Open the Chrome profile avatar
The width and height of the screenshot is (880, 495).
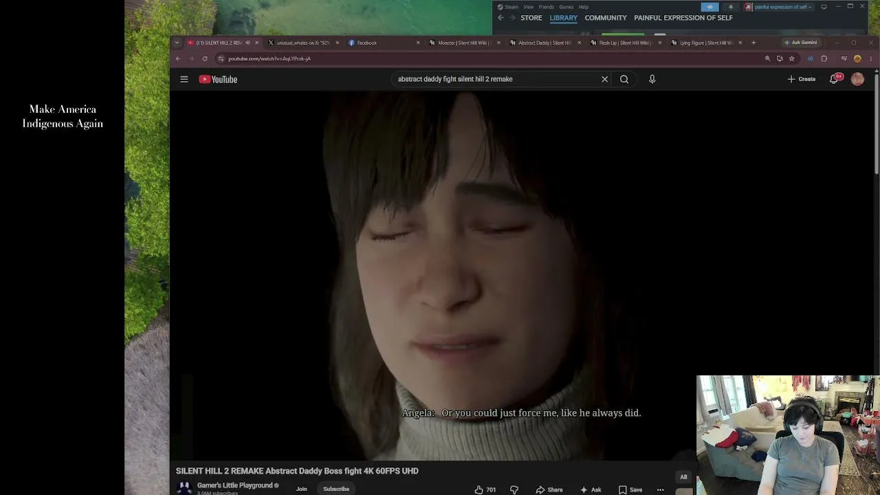click(857, 58)
